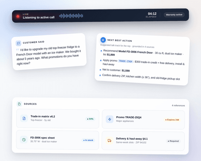Click the audio waveform visualization
201x161 pixels.
[x=71, y=16]
